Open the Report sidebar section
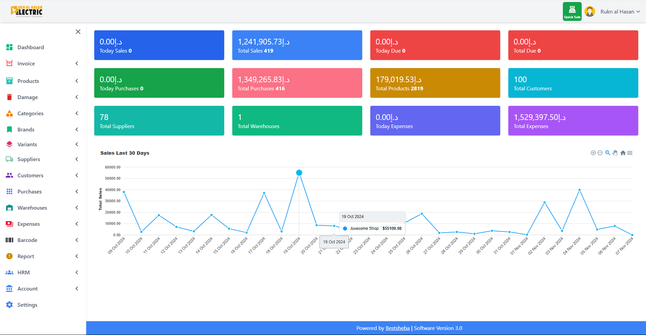Image resolution: width=646 pixels, height=335 pixels. pyautogui.click(x=26, y=256)
